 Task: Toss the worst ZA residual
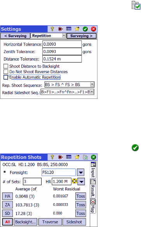tap(81, 205)
